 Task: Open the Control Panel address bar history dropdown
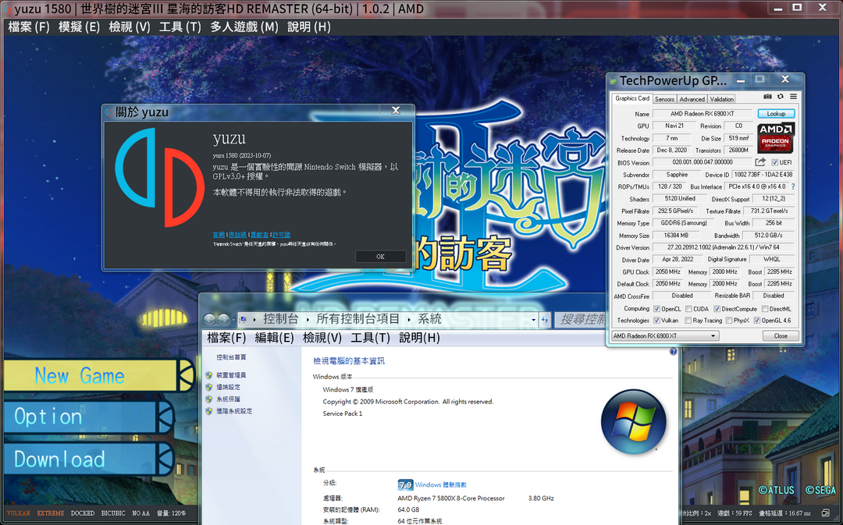[x=533, y=320]
